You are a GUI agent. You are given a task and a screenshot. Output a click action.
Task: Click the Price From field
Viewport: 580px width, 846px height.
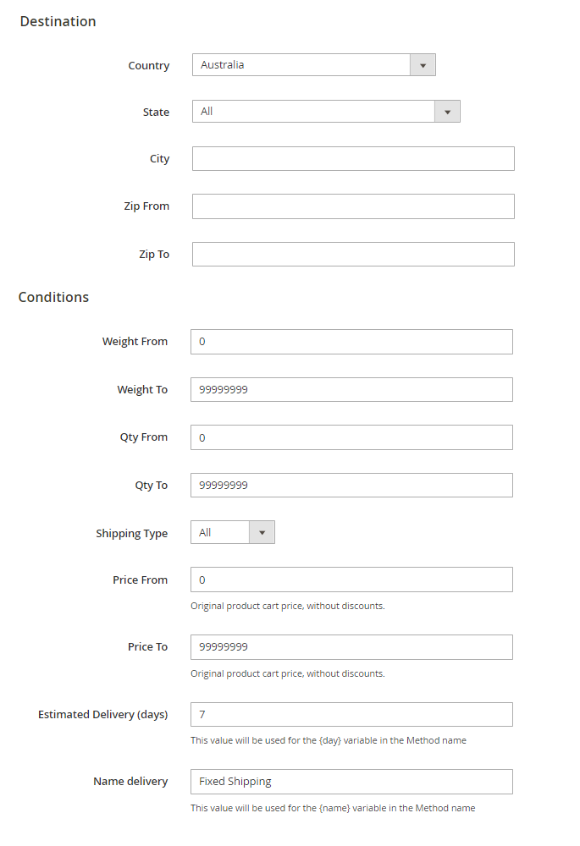pos(351,580)
